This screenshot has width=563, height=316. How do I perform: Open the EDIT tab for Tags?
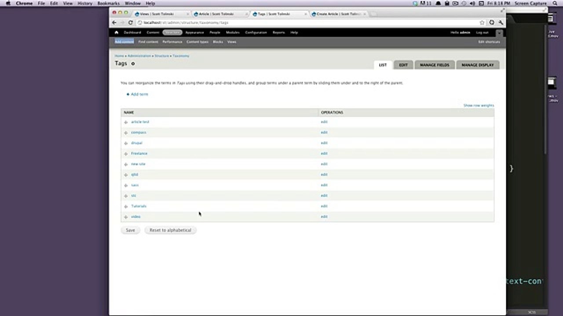pos(403,65)
